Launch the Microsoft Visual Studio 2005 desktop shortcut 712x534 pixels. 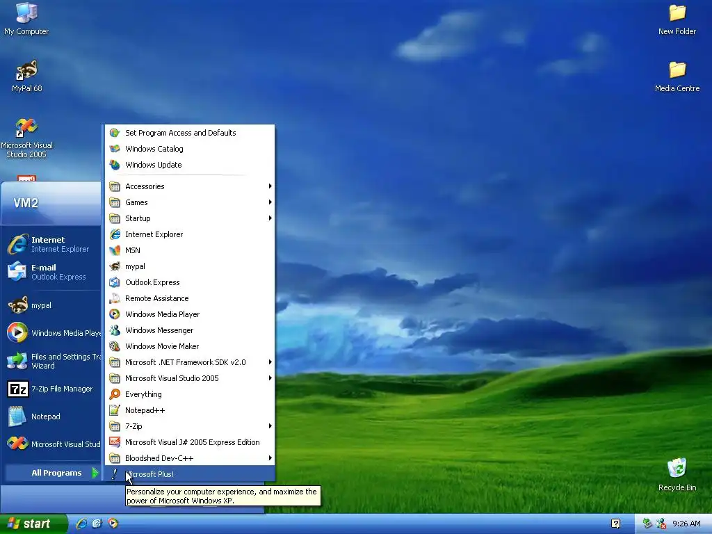pos(26,138)
